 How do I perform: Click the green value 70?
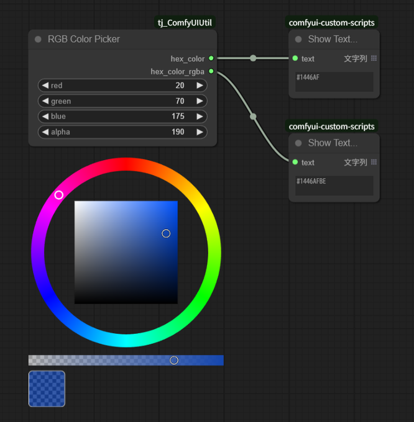180,101
